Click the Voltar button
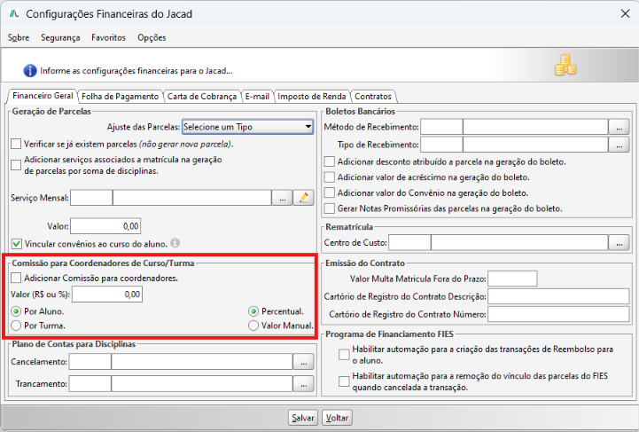 (x=337, y=418)
